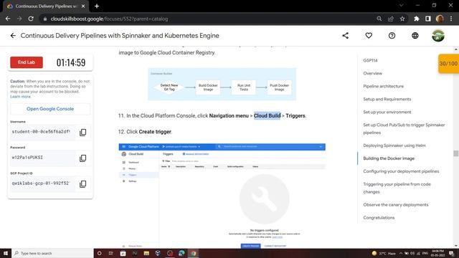Go to Deploying Spinnaker using Helm section

(394, 145)
